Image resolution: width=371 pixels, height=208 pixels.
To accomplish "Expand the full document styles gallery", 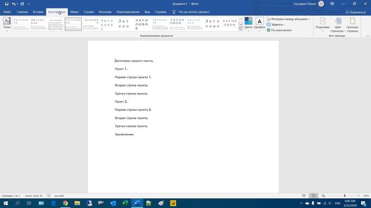I will pyautogui.click(x=241, y=29).
